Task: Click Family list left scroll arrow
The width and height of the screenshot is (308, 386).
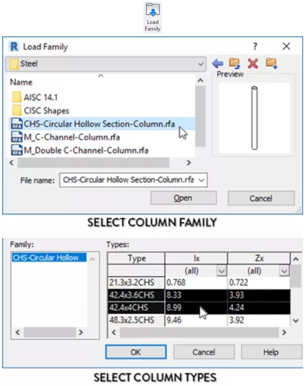Action: (18, 333)
